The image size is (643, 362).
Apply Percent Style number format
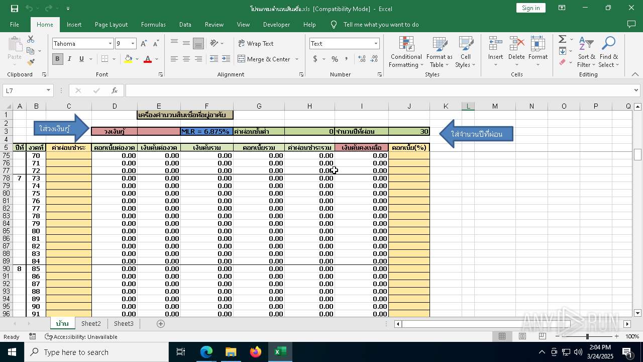(335, 59)
